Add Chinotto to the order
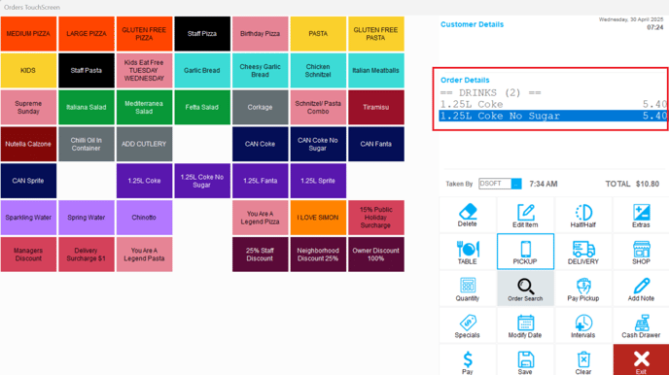The width and height of the screenshot is (669, 375). pyautogui.click(x=144, y=218)
